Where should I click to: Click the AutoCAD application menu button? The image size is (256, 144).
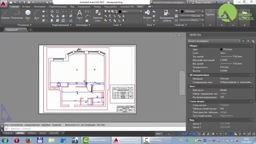[x=4, y=4]
